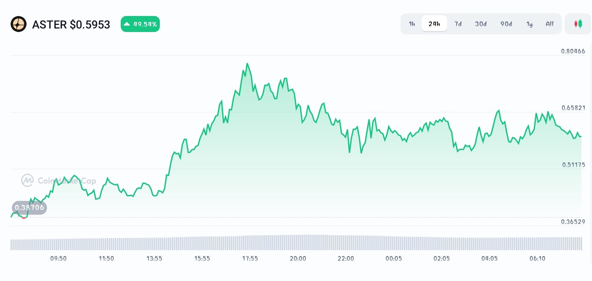592x281 pixels.
Task: Click the volume bars strip below chart
Action: pyautogui.click(x=296, y=242)
